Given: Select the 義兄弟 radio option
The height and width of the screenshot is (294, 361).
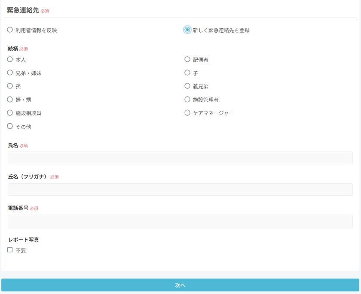Looking at the screenshot, I should (187, 86).
